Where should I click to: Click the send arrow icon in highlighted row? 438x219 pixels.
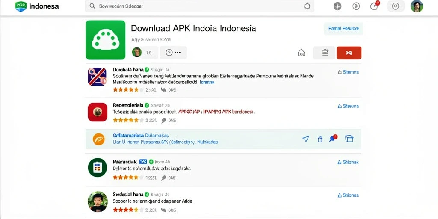pos(306,139)
